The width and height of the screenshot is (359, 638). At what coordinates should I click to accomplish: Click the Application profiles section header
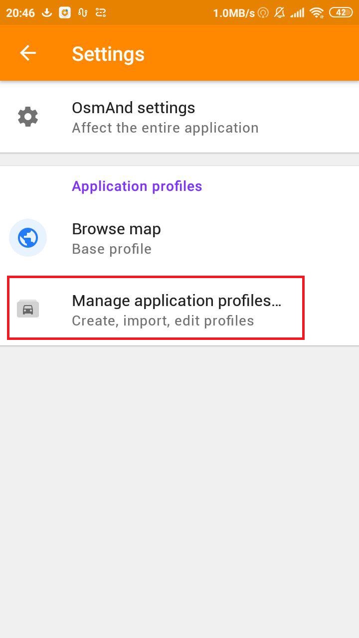[137, 186]
